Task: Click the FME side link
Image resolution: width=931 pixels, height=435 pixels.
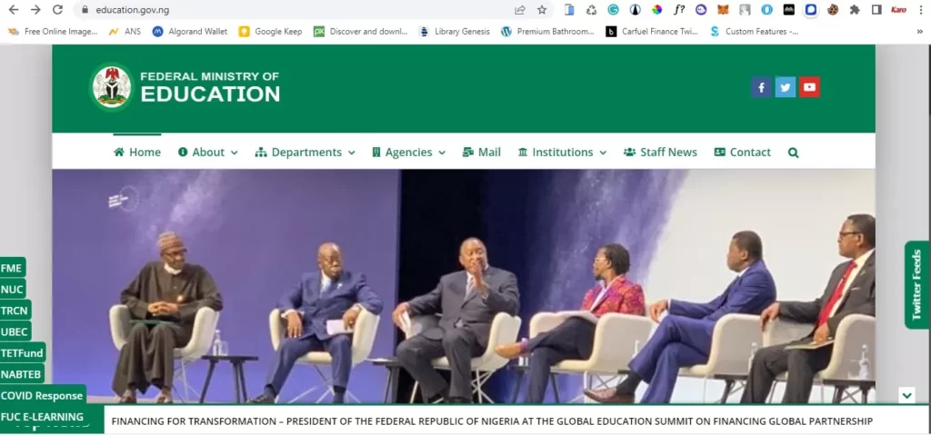Action: click(x=12, y=268)
